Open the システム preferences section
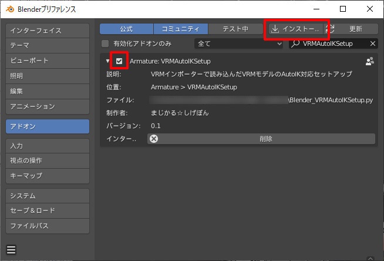384x261 pixels. [x=48, y=196]
